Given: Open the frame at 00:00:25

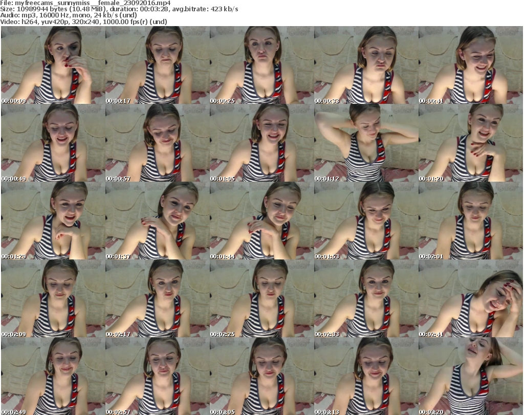Looking at the screenshot, I should point(261,65).
